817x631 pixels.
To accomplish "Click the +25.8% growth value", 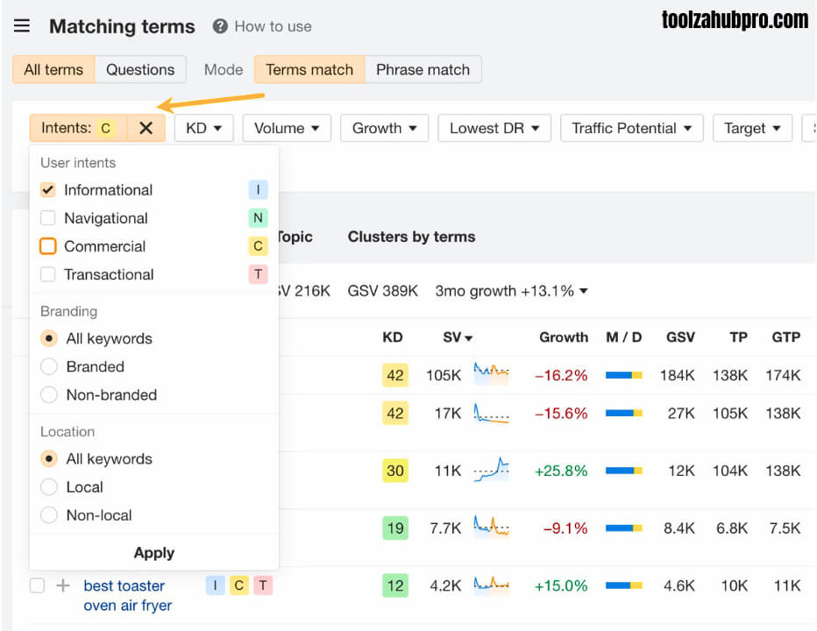I will (x=561, y=471).
